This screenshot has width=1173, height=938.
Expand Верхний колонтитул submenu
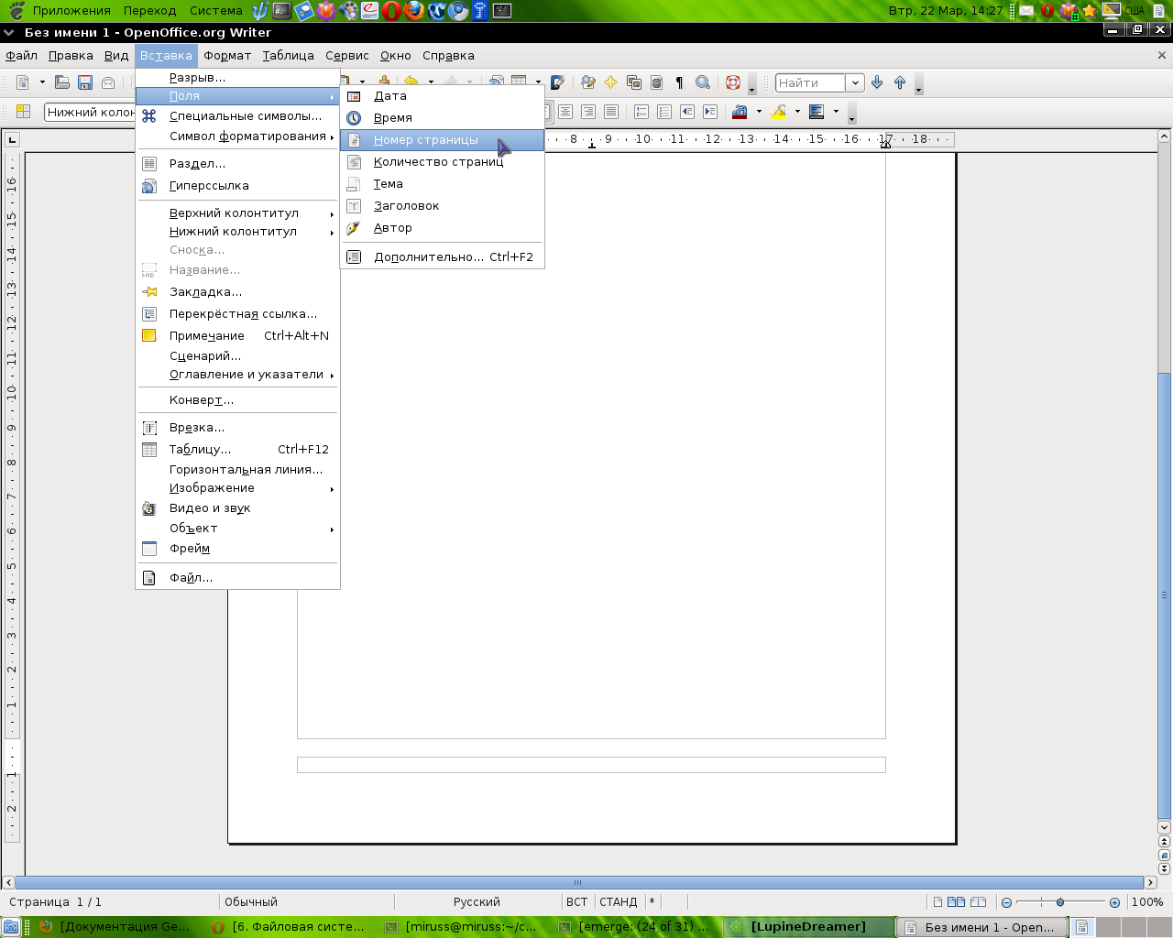(237, 213)
